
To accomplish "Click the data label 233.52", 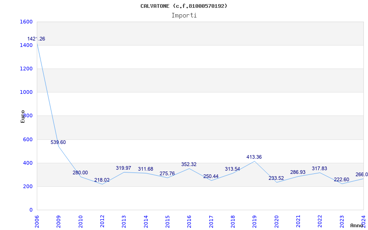I will pyautogui.click(x=276, y=178).
